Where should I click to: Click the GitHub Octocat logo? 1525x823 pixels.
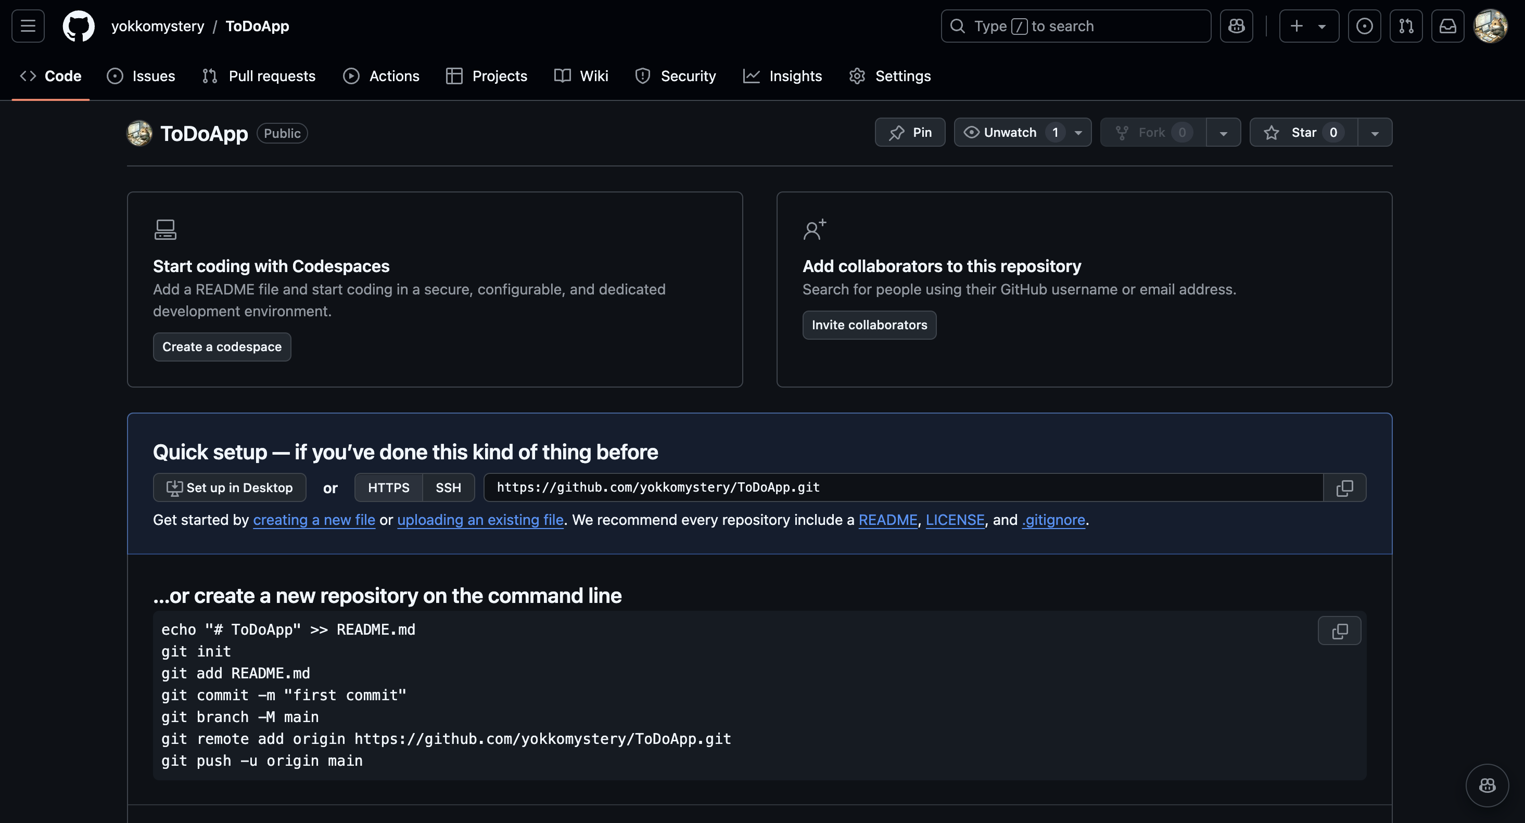[78, 26]
